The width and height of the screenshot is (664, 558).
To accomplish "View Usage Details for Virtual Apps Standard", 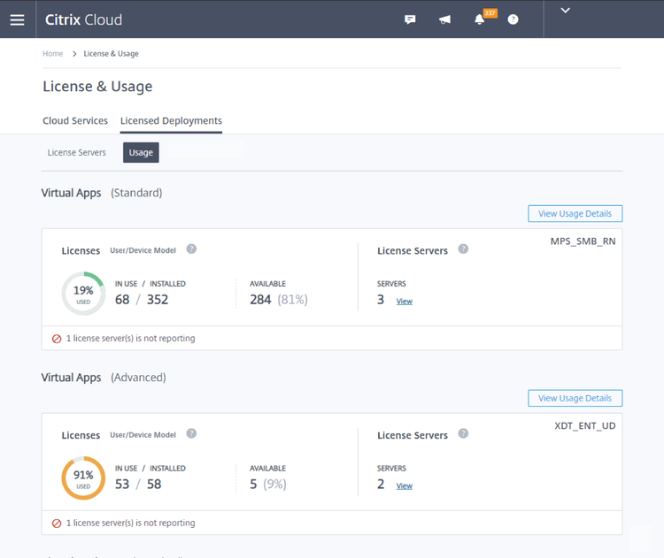I will (x=575, y=214).
